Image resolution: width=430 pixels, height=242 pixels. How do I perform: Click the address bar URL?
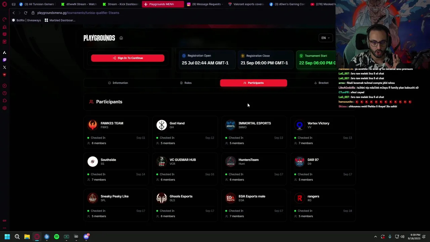click(78, 13)
